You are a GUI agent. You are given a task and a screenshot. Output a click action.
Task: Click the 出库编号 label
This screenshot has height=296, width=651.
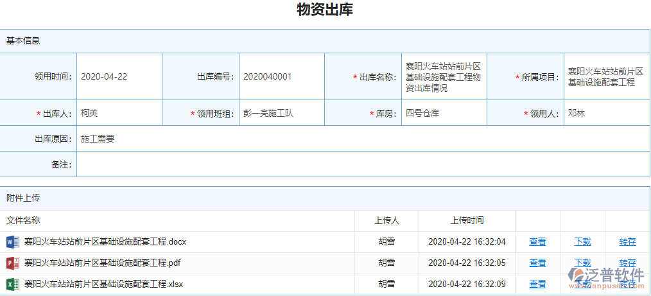[x=216, y=76]
